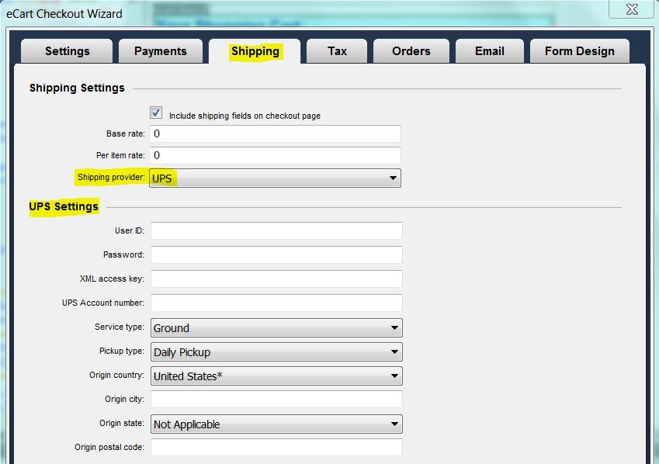Click the 'Service type:' label
The height and width of the screenshot is (464, 659).
[120, 327]
